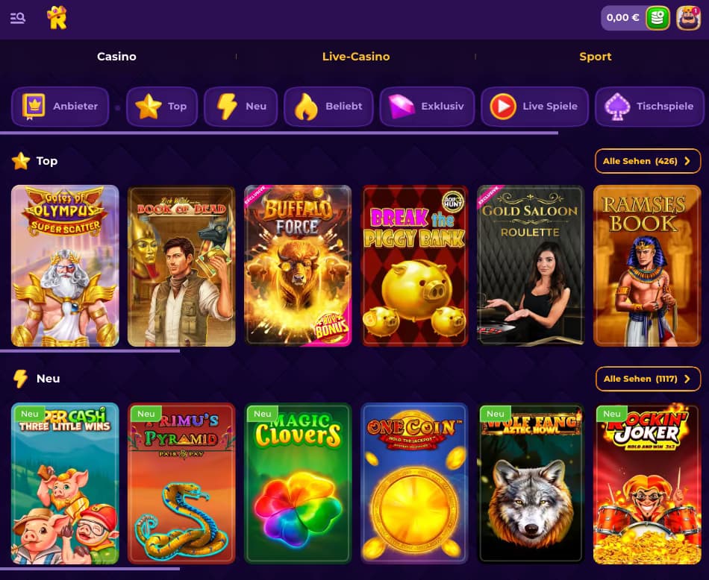The height and width of the screenshot is (580, 709).
Task: Show Neu lightning bolt category
Action: [240, 107]
